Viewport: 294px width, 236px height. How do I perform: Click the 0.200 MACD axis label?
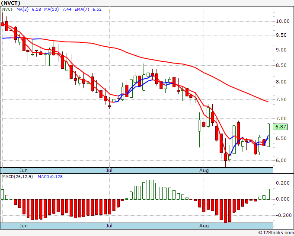point(283,183)
